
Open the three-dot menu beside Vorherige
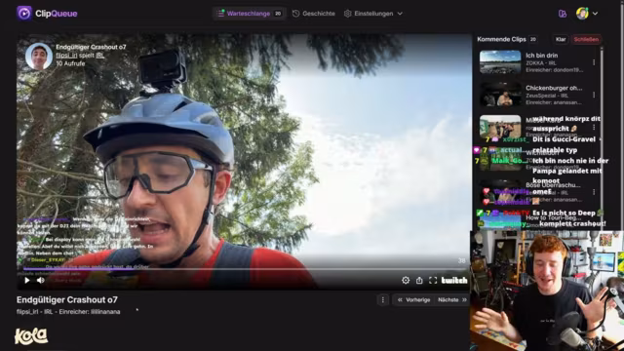pos(383,300)
